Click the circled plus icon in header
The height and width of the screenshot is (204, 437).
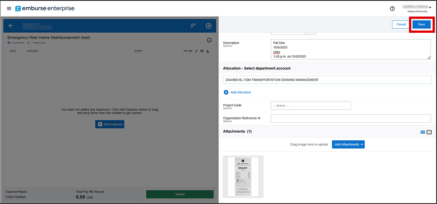click(x=208, y=26)
